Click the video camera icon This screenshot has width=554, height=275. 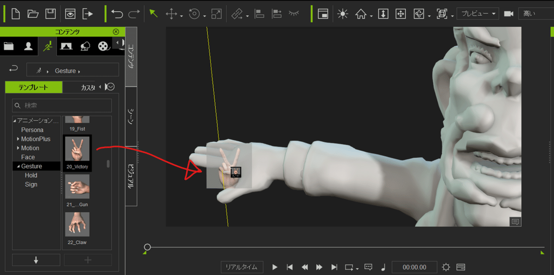pyautogui.click(x=509, y=14)
